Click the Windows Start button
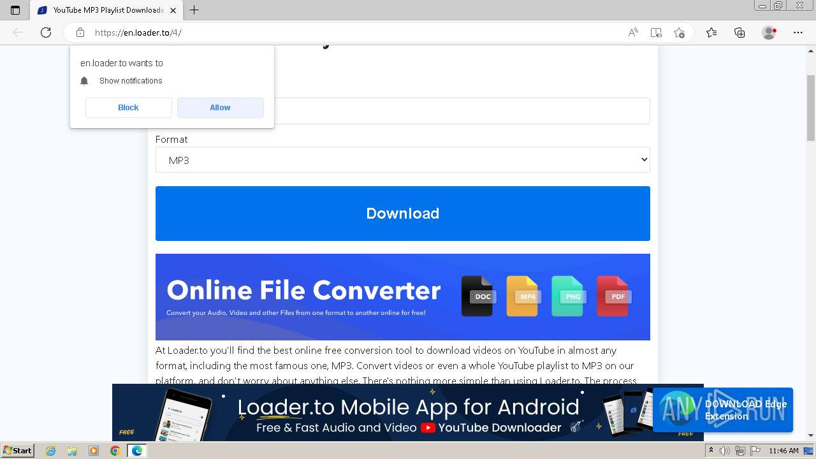 tap(17, 451)
